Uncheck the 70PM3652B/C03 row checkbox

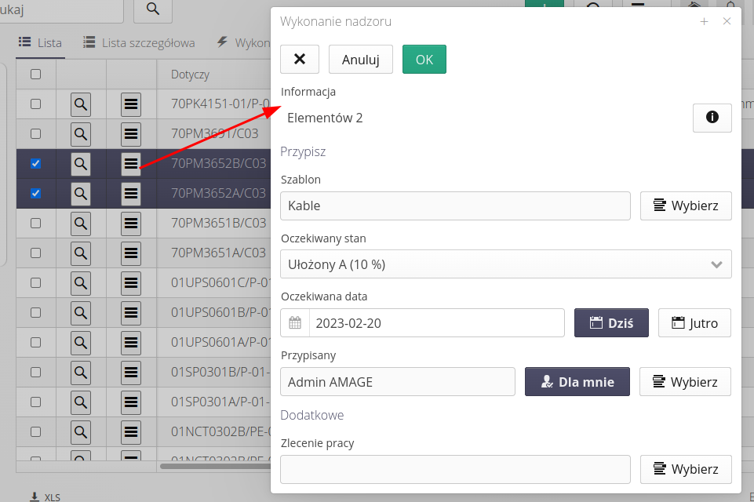coord(35,164)
